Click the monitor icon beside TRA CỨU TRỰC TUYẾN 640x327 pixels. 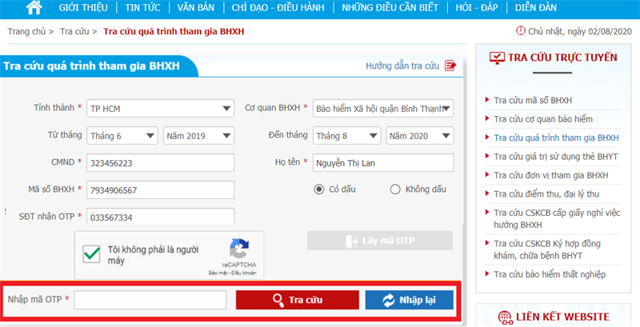497,58
